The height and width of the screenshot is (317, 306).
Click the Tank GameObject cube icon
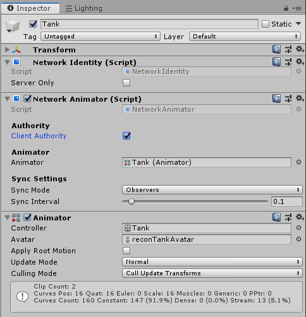coord(13,26)
